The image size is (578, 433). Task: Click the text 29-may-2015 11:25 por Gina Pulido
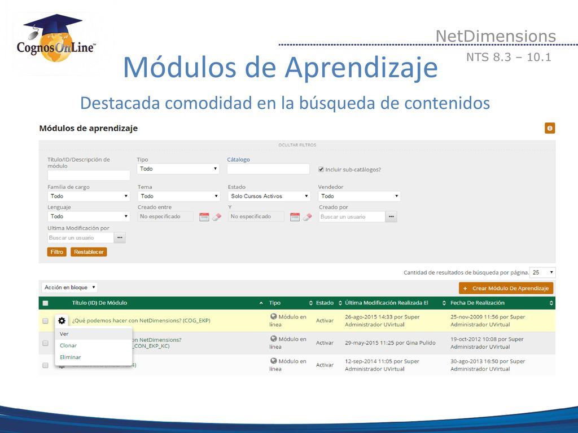(390, 343)
